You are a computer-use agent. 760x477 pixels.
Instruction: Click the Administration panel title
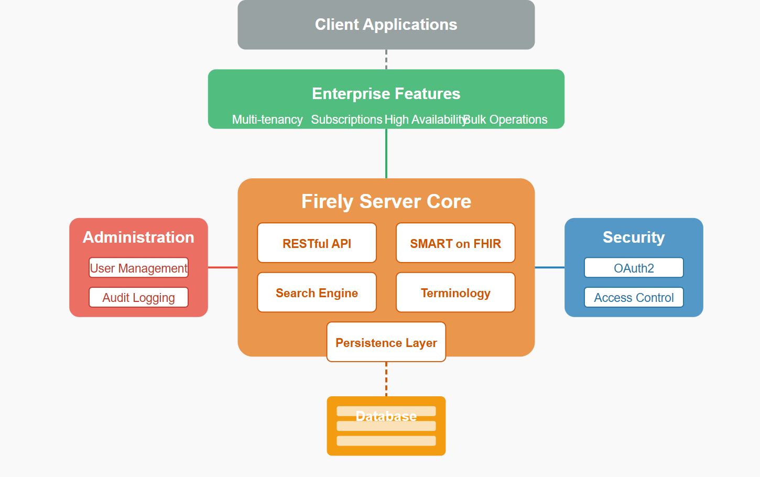(138, 237)
